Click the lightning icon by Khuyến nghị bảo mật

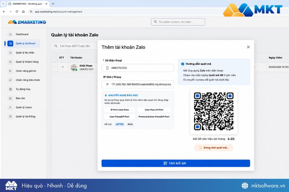106,95
